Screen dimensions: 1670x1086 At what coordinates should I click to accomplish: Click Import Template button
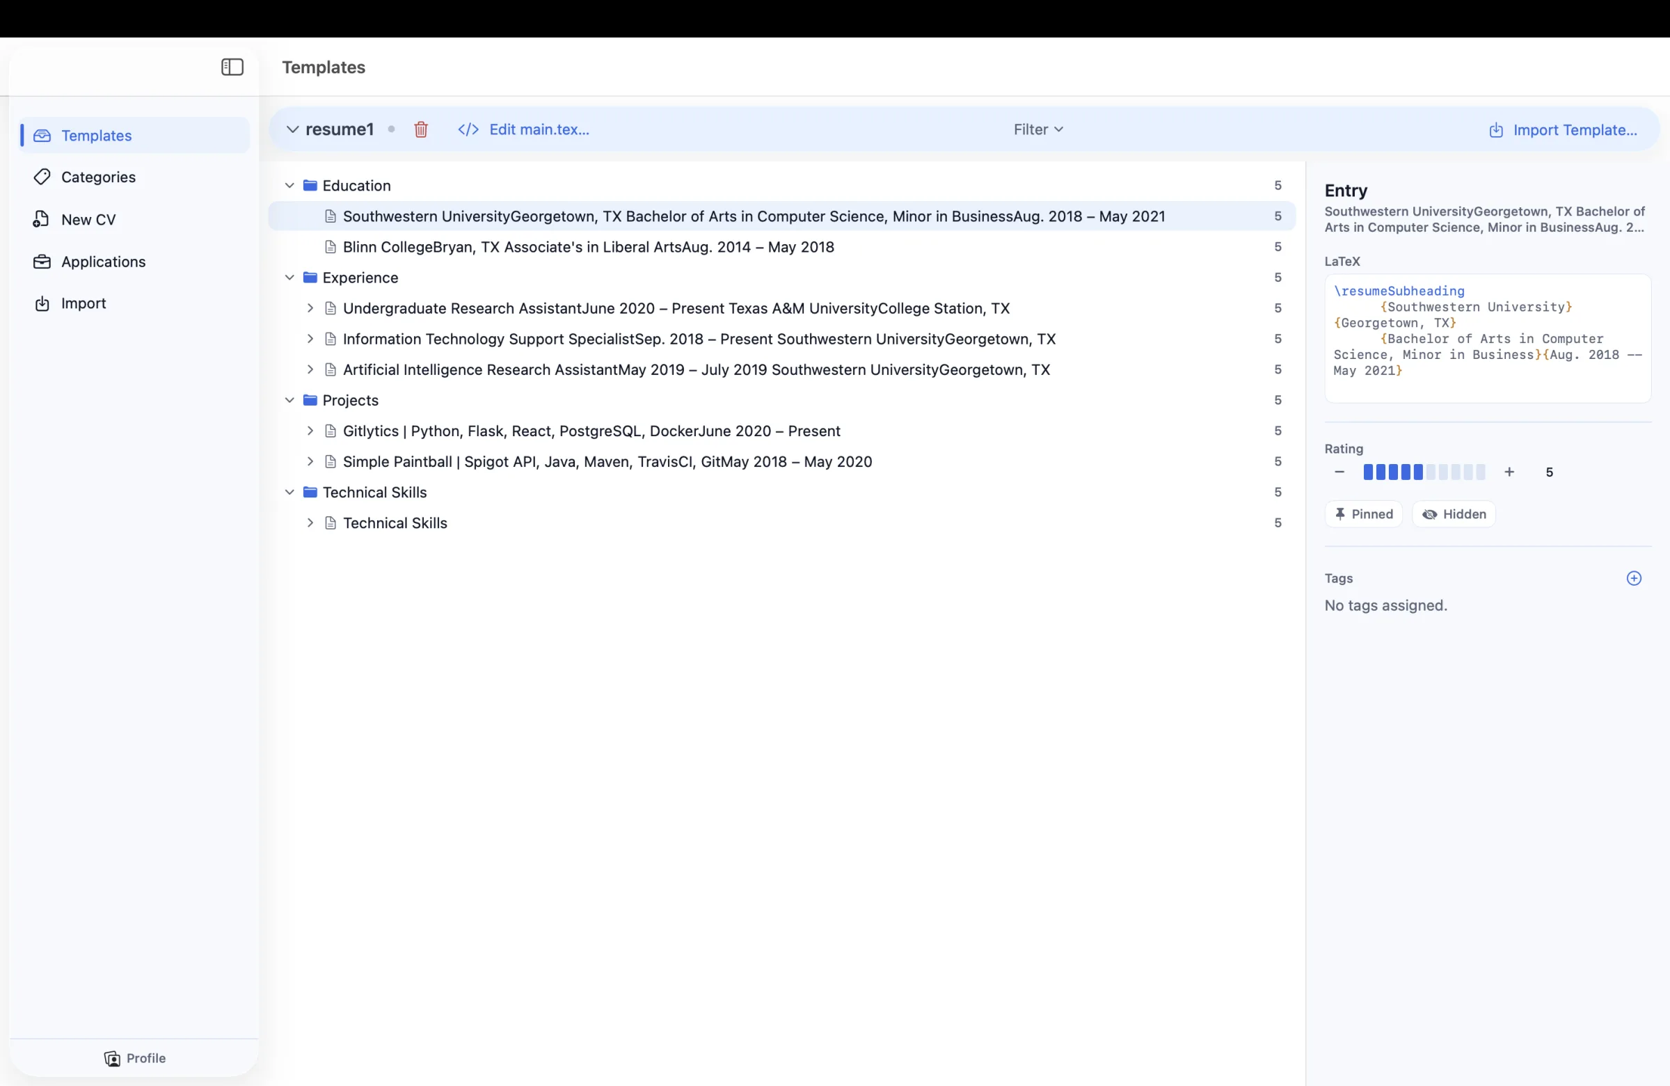click(1564, 130)
